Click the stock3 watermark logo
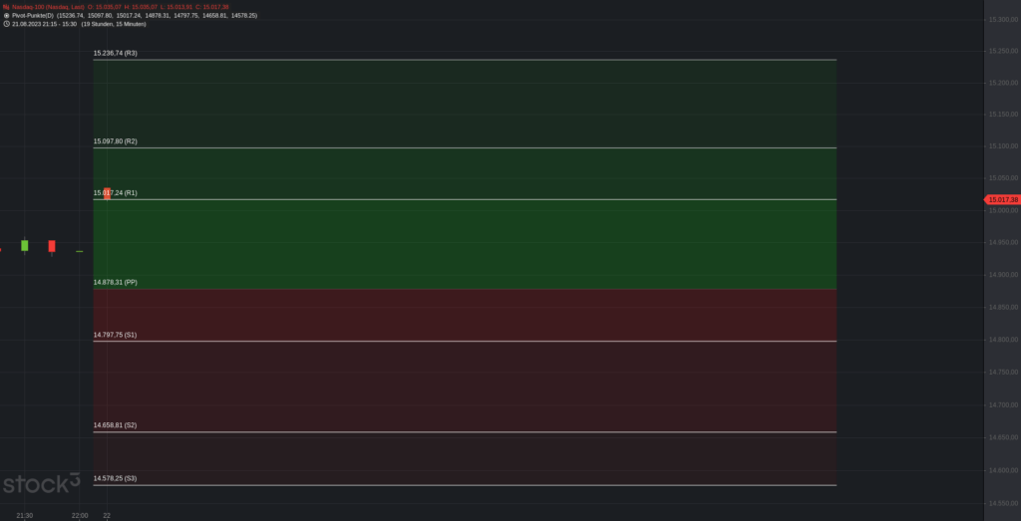Image resolution: width=1021 pixels, height=521 pixels. [42, 483]
